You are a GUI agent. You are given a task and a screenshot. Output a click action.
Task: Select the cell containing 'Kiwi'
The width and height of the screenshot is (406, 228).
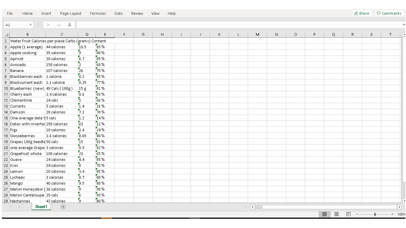28,166
